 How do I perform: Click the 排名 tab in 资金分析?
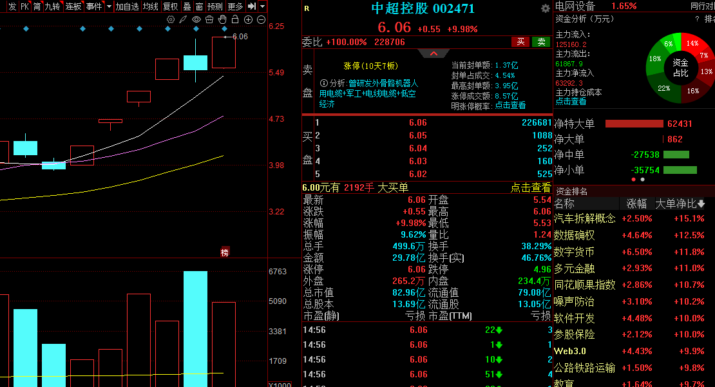(x=710, y=19)
